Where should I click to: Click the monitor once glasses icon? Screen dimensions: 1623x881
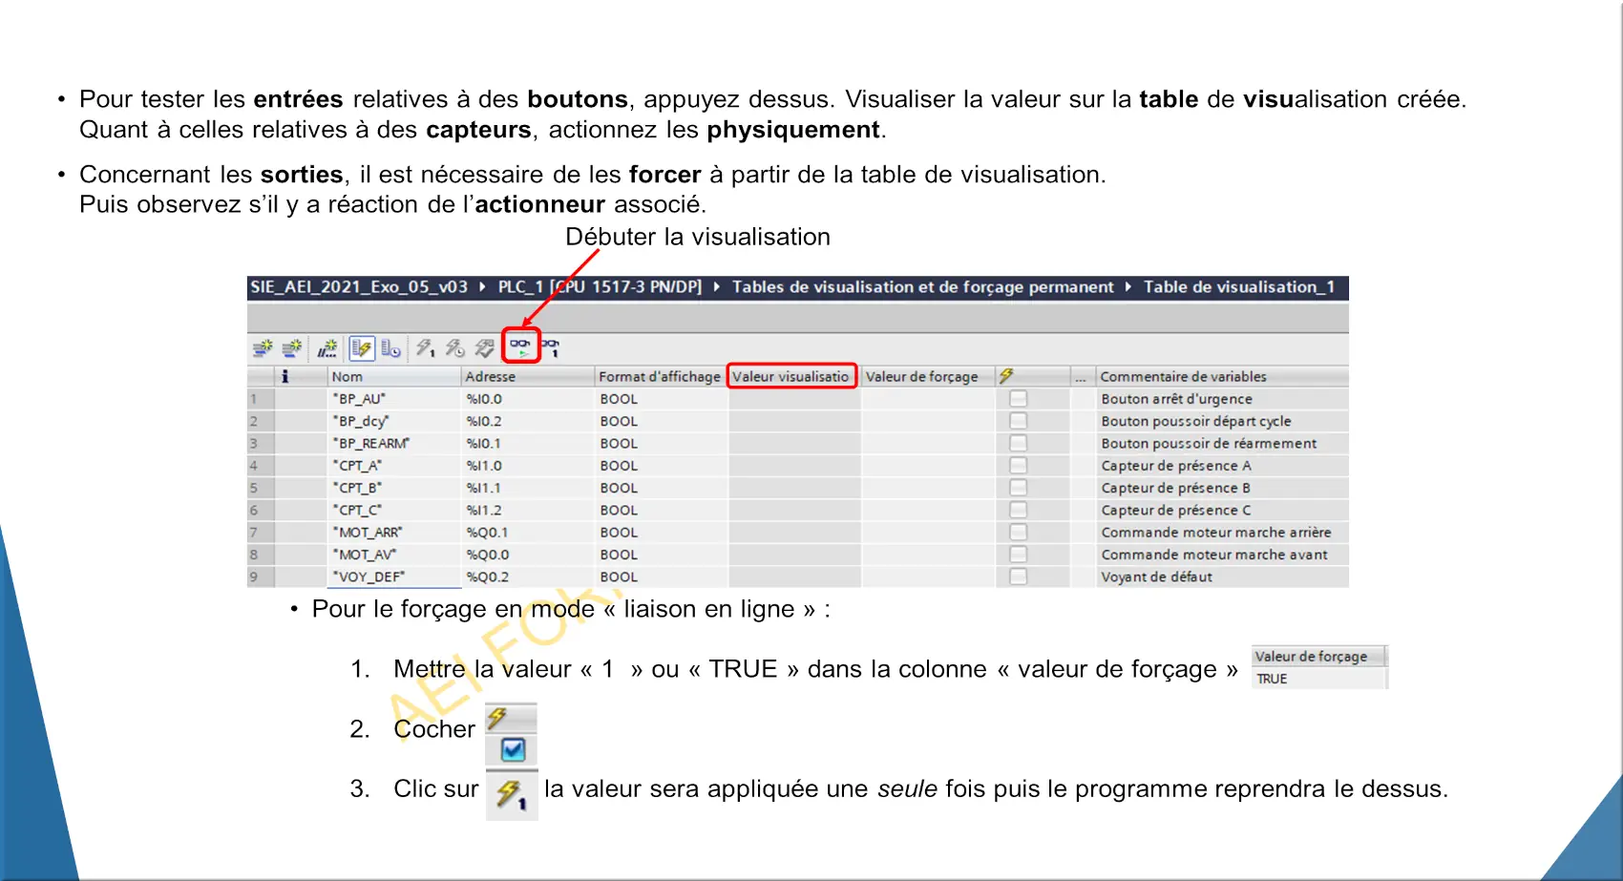coord(551,347)
